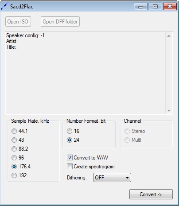
Task: Set number format to 16 bit
Action: click(70, 131)
